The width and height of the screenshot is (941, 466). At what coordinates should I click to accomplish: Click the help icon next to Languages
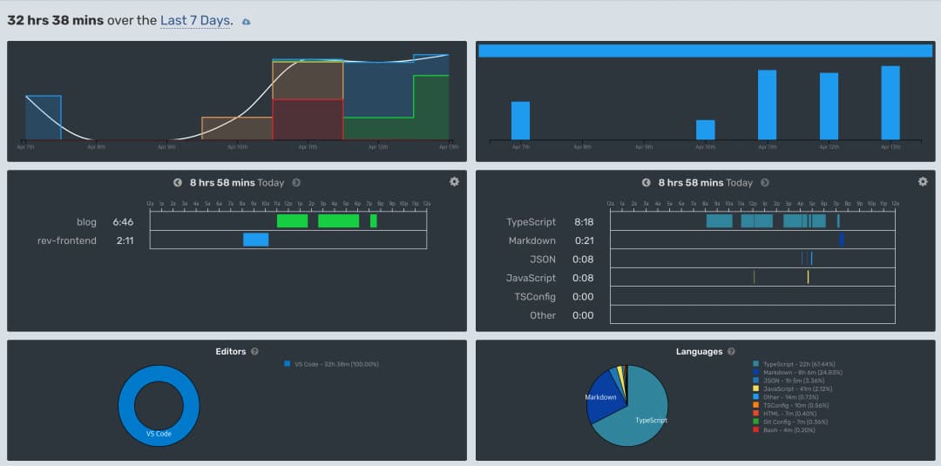(x=731, y=351)
